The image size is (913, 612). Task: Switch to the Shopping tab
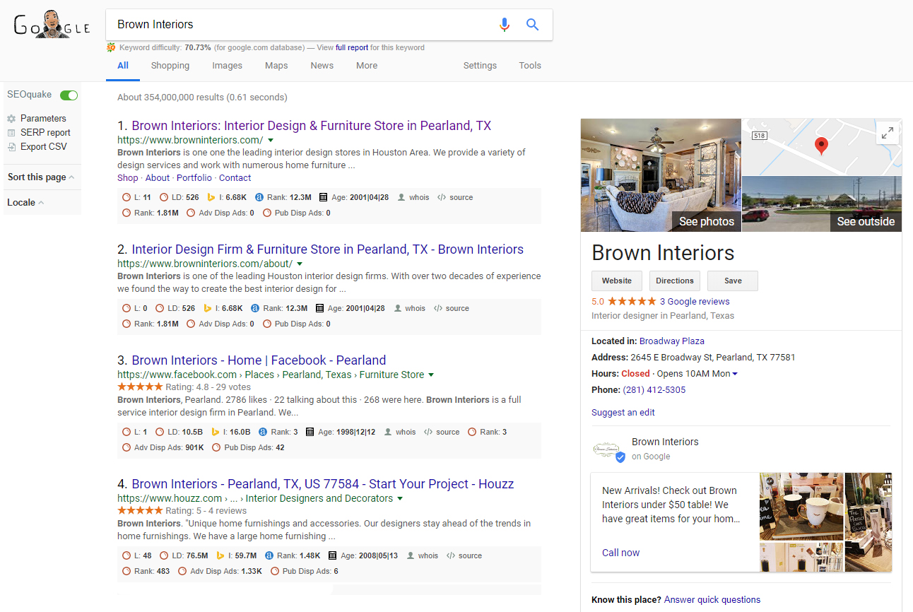pyautogui.click(x=170, y=66)
